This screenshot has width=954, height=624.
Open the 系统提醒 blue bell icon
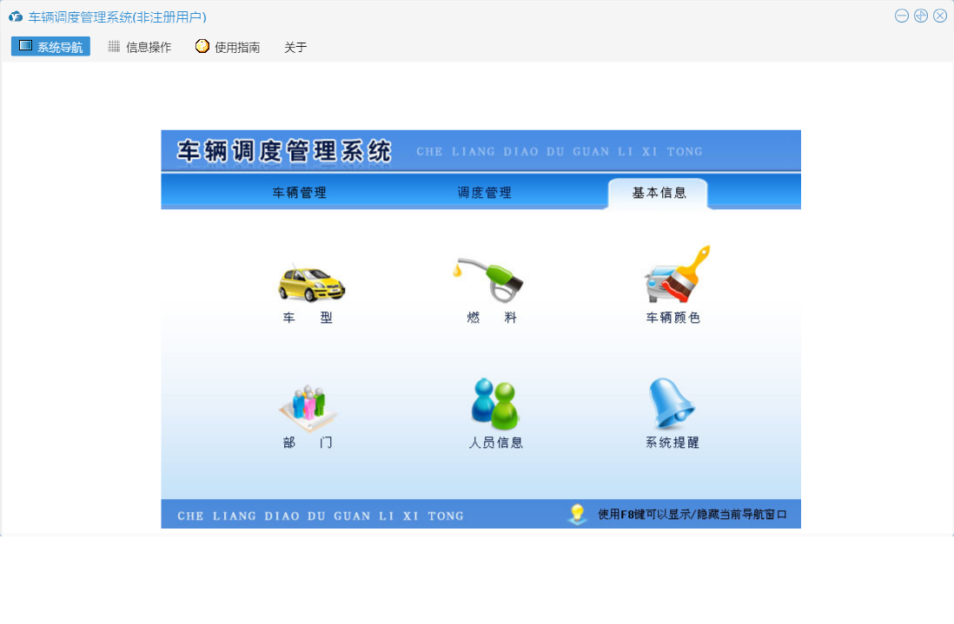tap(672, 404)
